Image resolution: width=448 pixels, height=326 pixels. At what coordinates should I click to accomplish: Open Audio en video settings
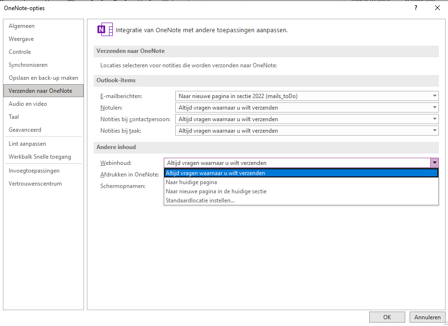coord(43,104)
